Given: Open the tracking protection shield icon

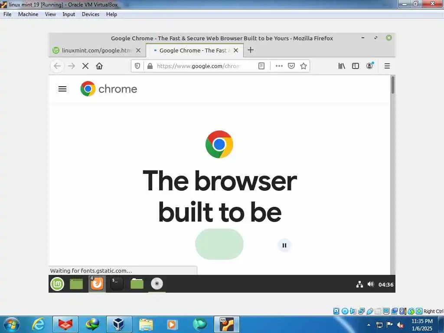Looking at the screenshot, I should click(137, 66).
